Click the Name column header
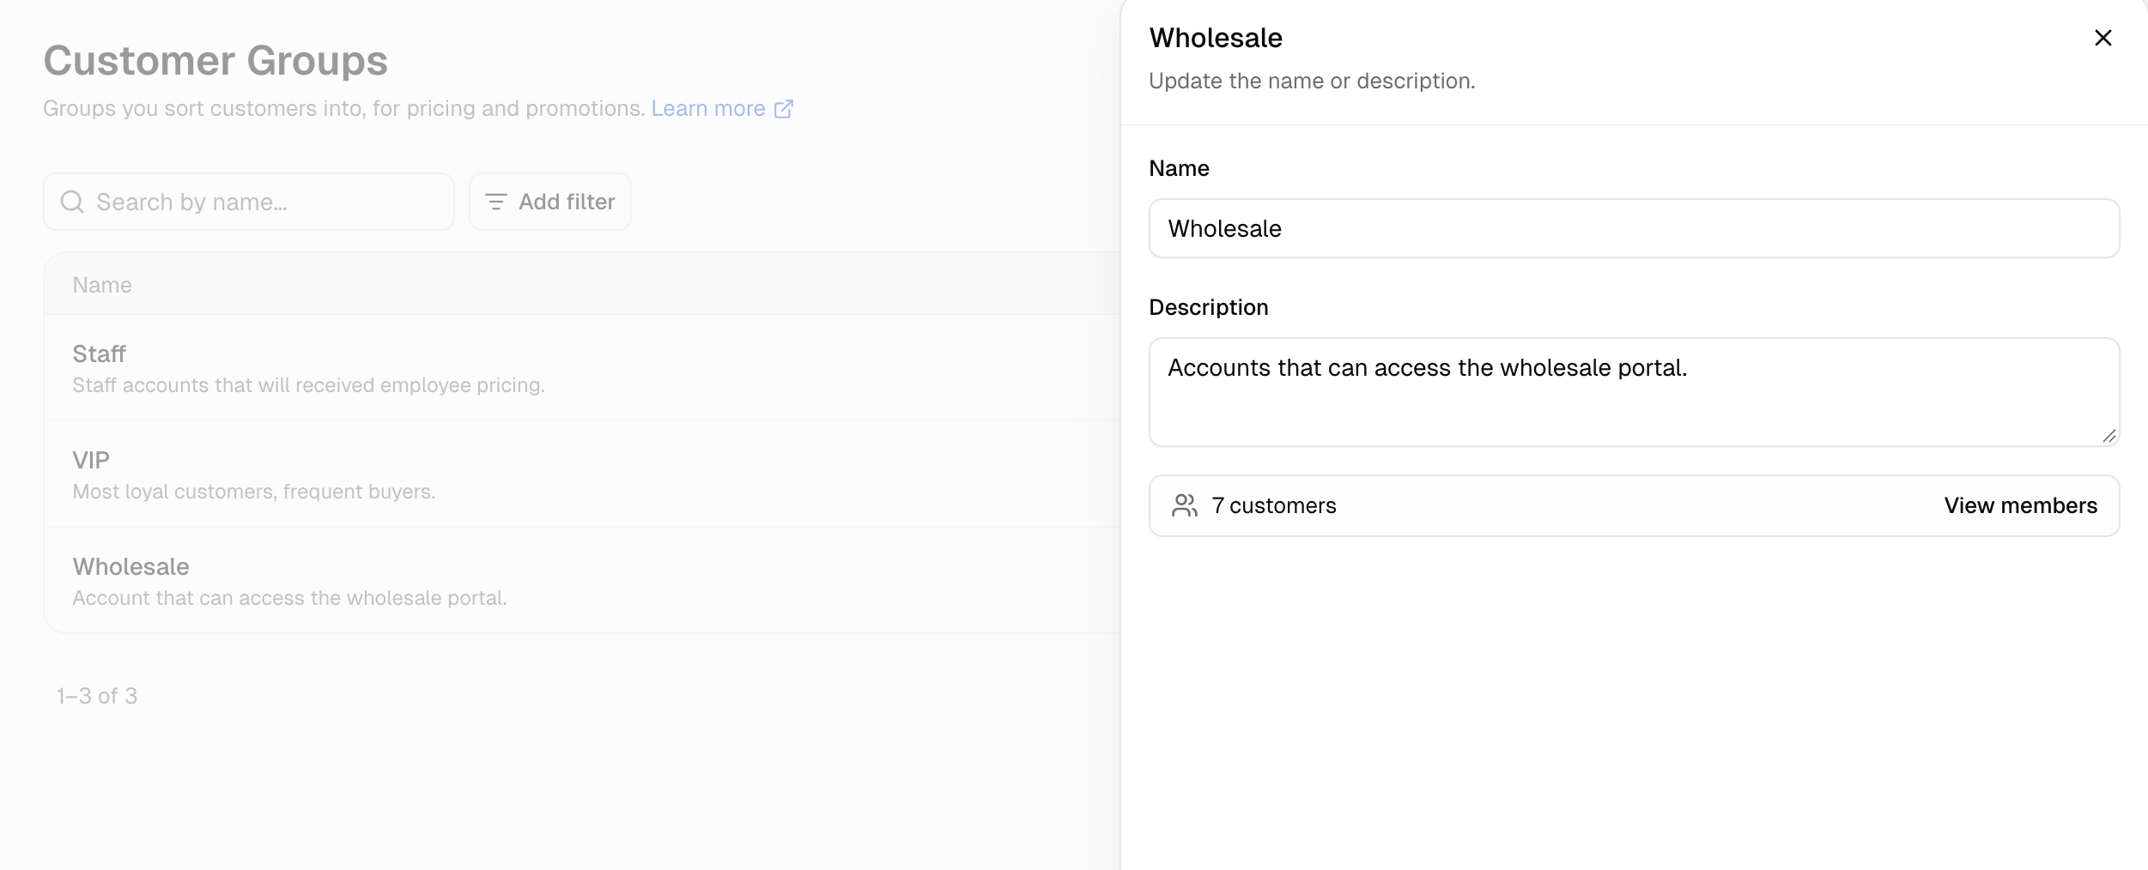Screen dimensions: 2148x870 point(102,285)
